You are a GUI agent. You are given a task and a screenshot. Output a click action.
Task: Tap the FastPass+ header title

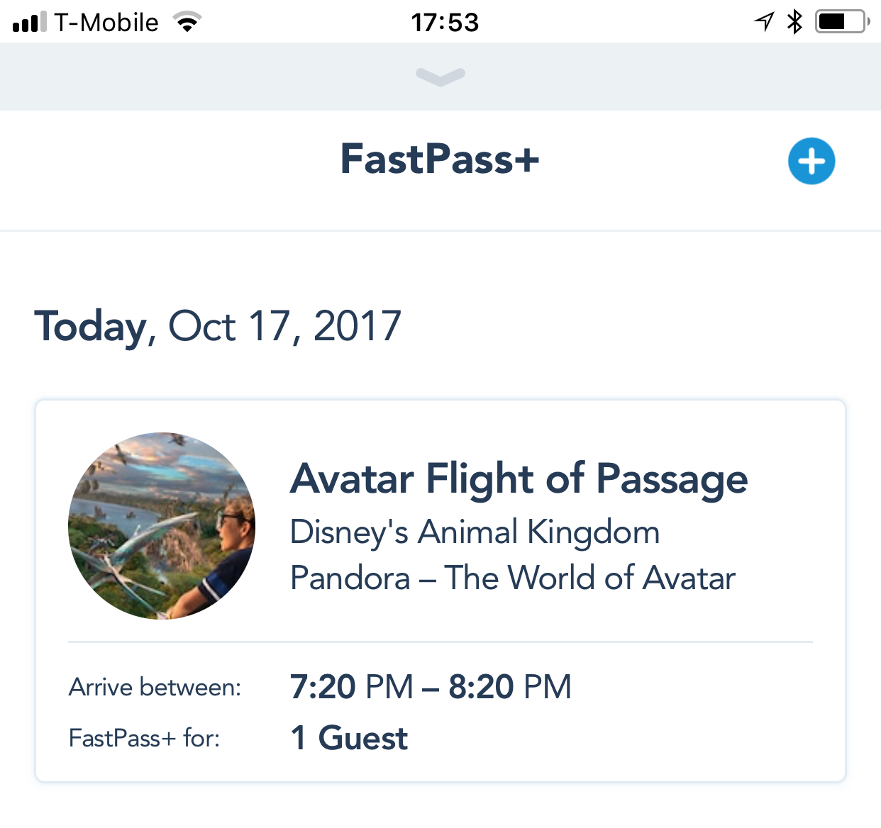[440, 159]
